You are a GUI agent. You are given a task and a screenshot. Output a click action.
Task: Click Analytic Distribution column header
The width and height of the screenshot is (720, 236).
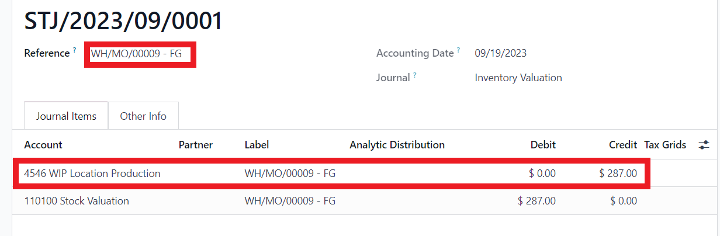click(x=397, y=145)
